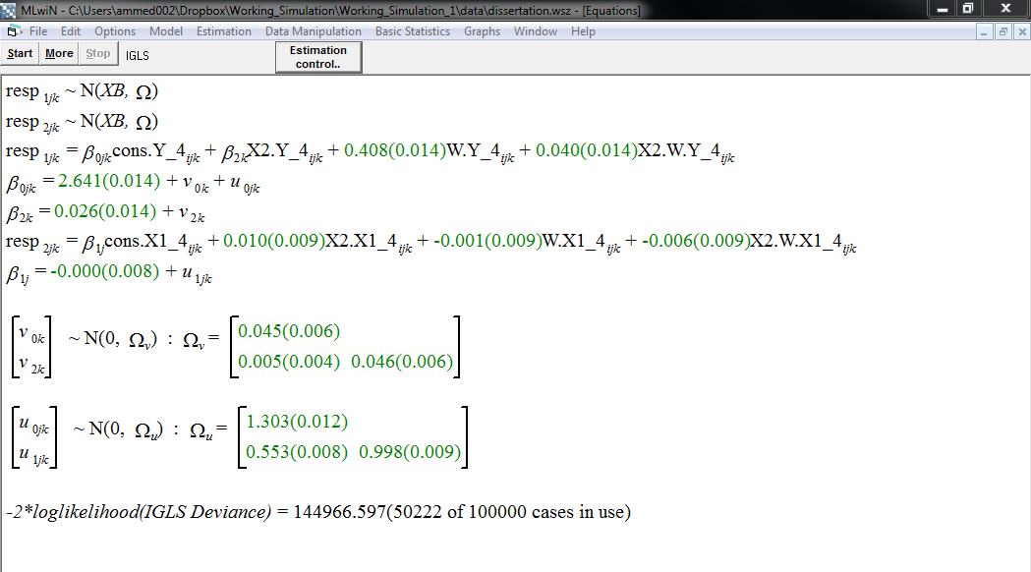Open the Data Manipulation menu
Viewport: 1031px width, 572px height.
[x=314, y=31]
